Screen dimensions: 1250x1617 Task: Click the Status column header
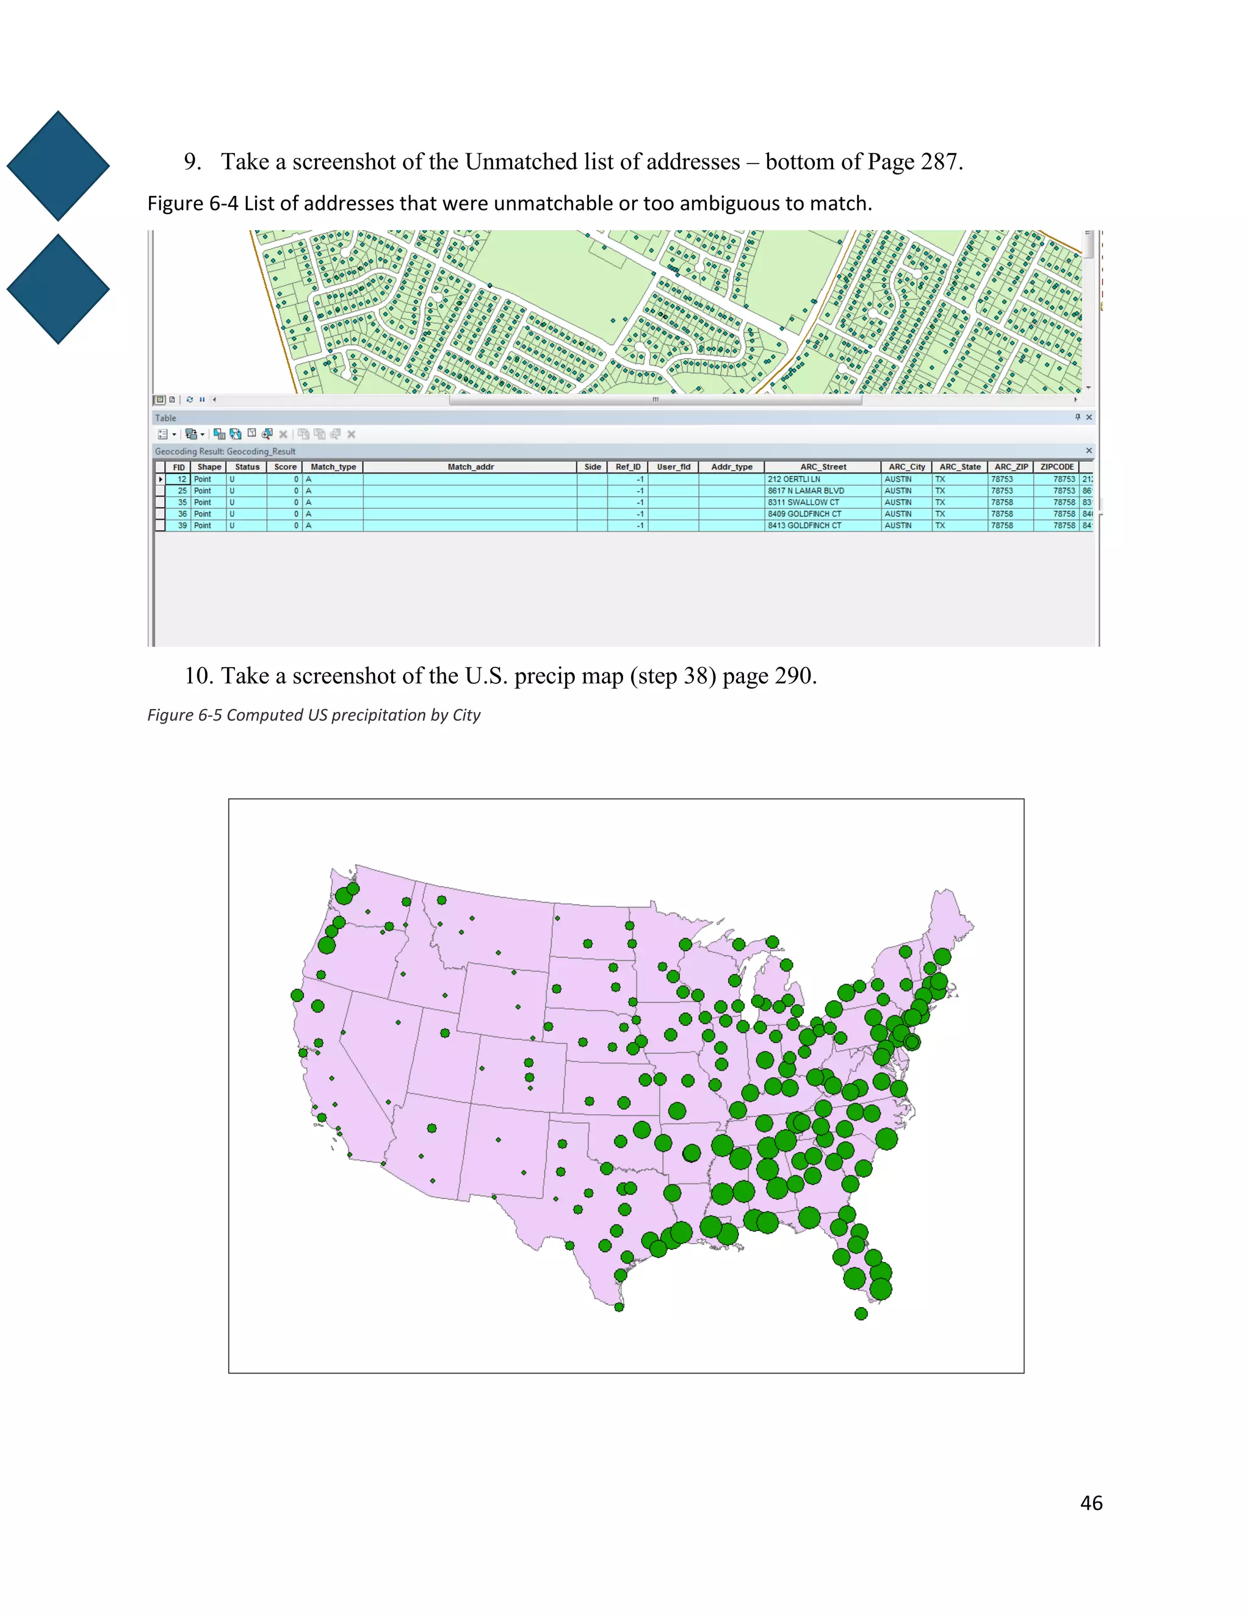pos(247,468)
